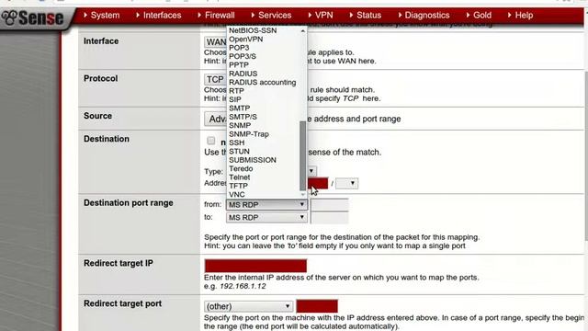Click the Source Advanced button
Screen dimensions: 588x331
216,119
